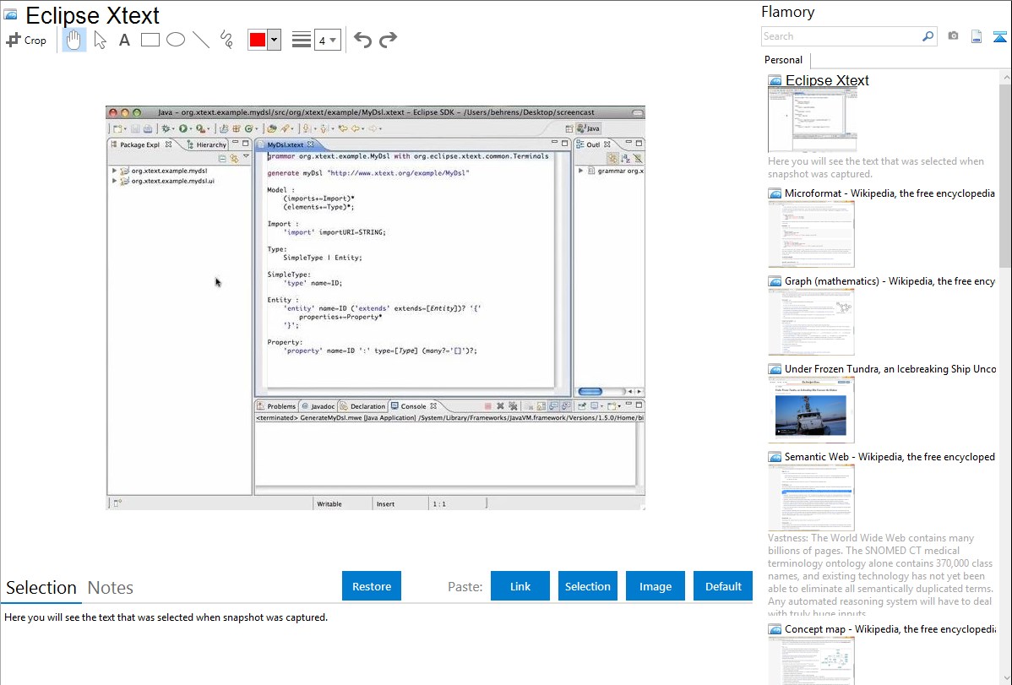Select the Crop tool

(26, 40)
